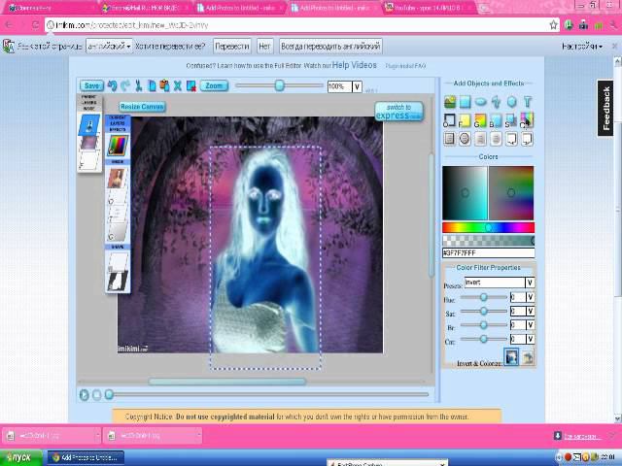Click the undo arrow icon
The height and width of the screenshot is (466, 622).
[x=112, y=86]
